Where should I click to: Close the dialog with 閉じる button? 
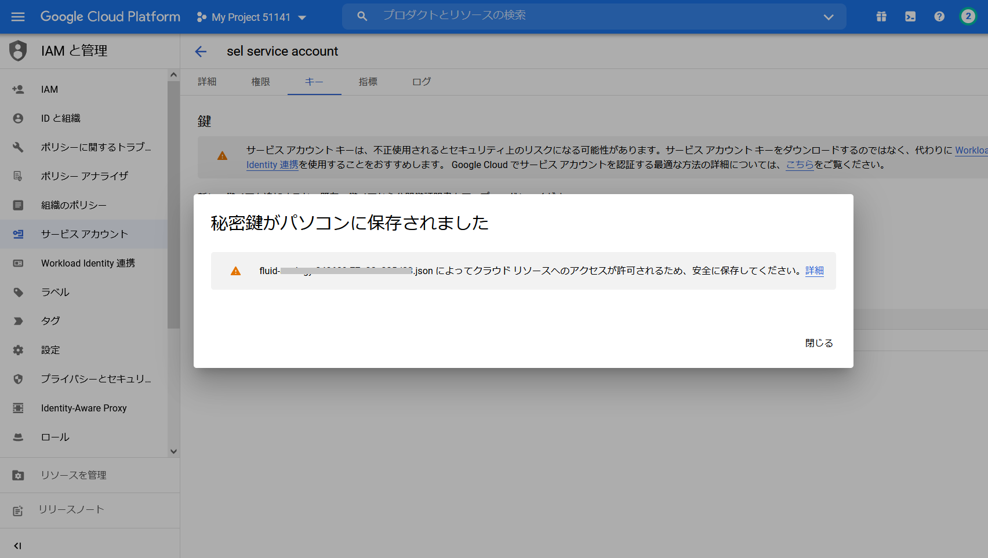point(819,343)
